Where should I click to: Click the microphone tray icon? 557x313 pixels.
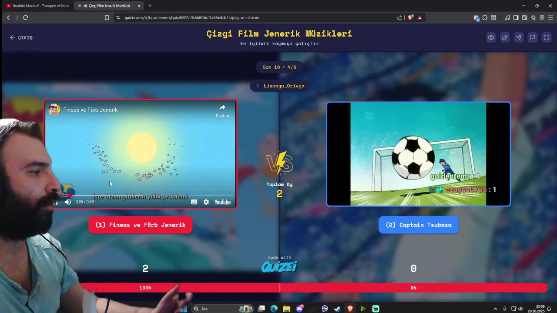coord(505,309)
